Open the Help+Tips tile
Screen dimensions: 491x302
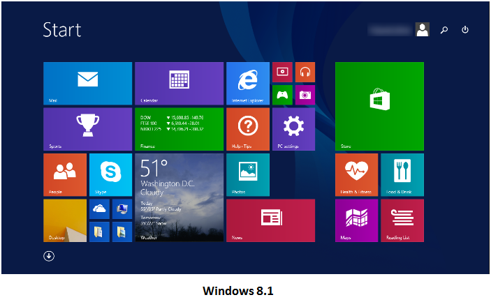pyautogui.click(x=248, y=129)
